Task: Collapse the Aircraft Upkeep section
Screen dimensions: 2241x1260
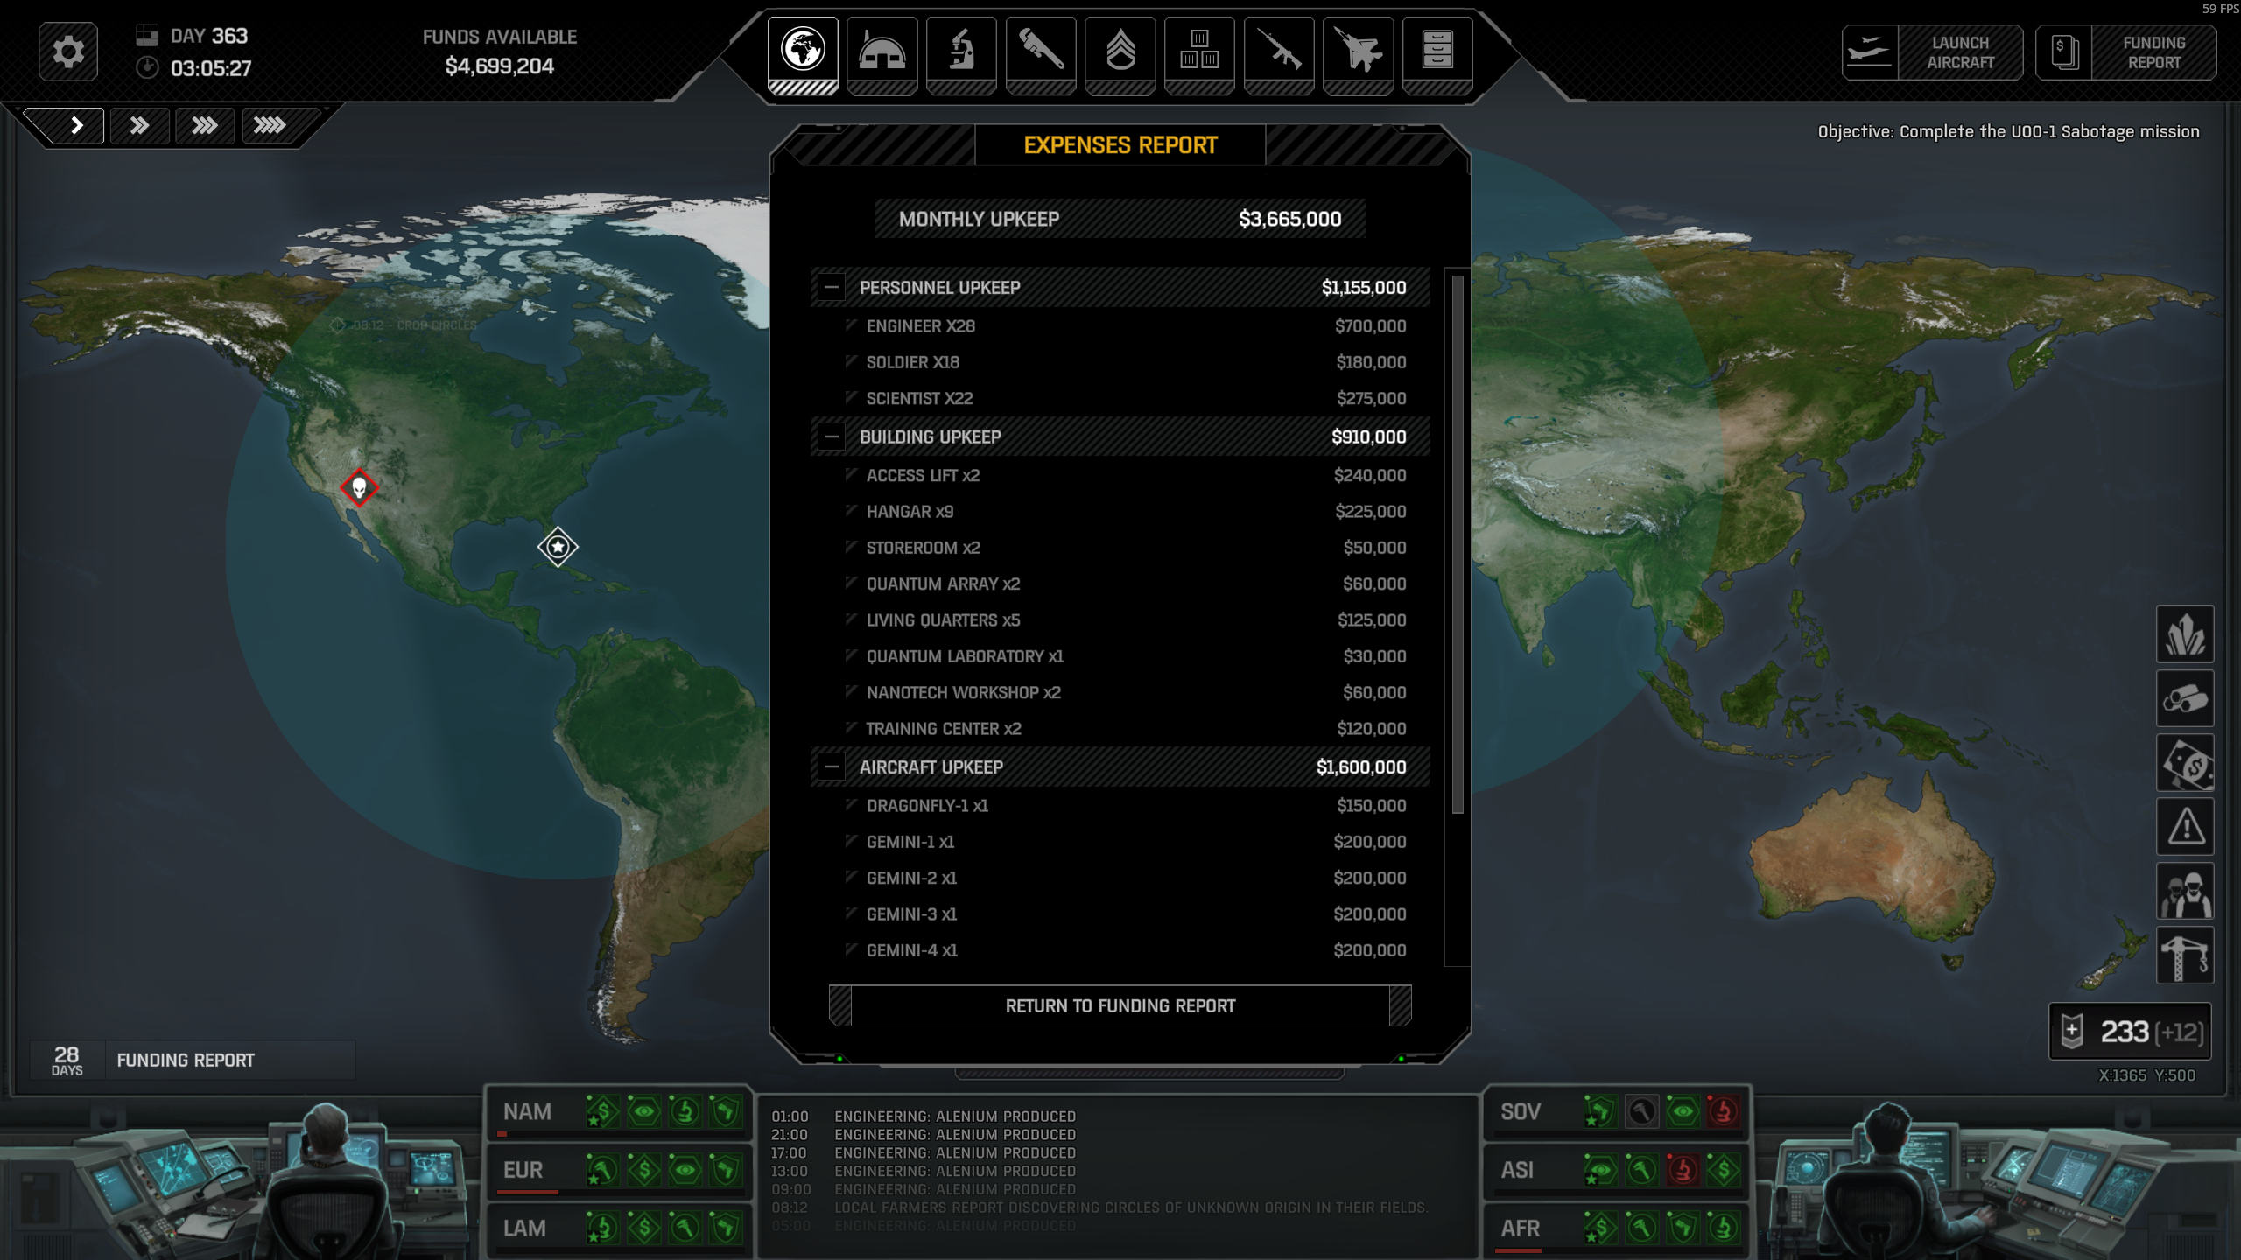Action: tap(831, 767)
